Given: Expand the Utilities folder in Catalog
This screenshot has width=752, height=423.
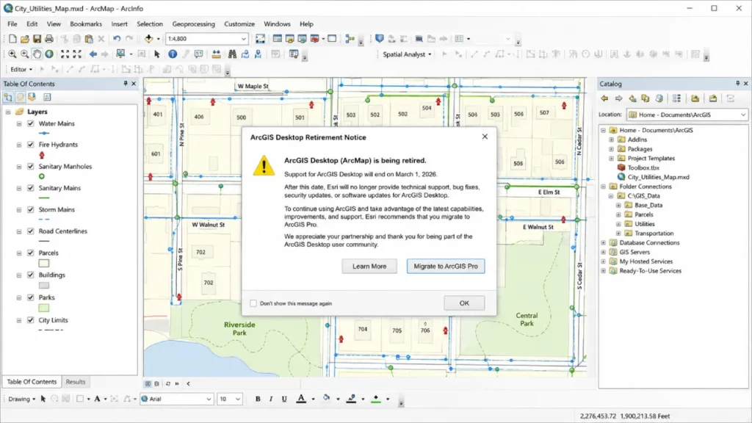Looking at the screenshot, I should pyautogui.click(x=618, y=224).
